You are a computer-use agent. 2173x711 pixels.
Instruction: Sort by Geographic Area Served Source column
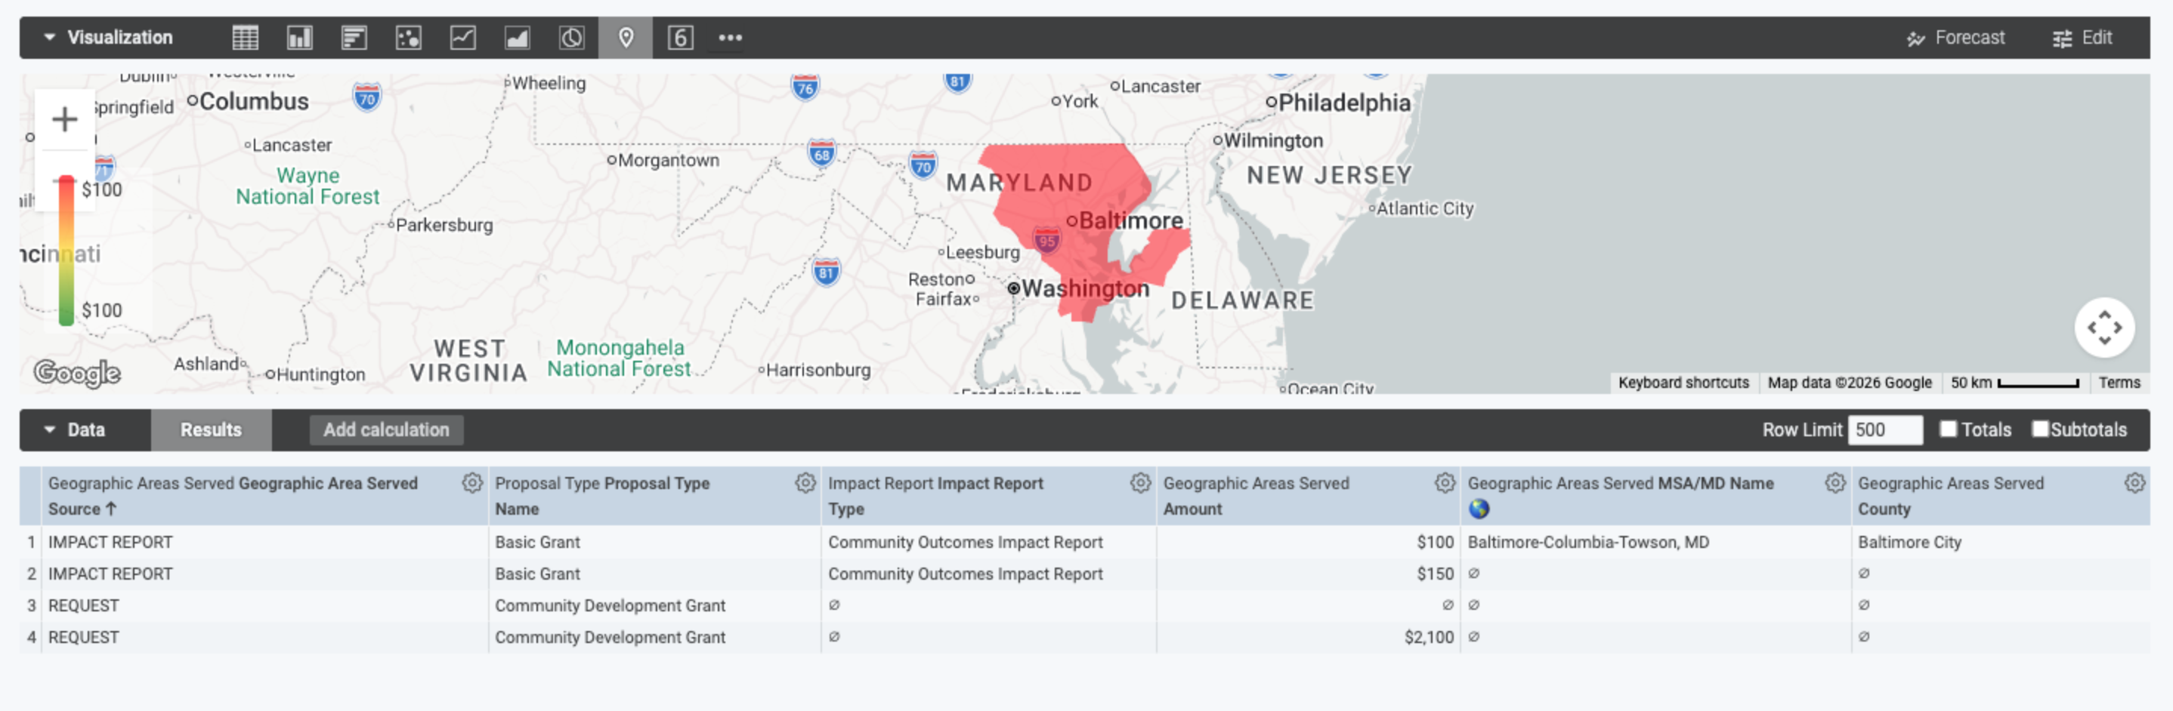[x=233, y=495]
